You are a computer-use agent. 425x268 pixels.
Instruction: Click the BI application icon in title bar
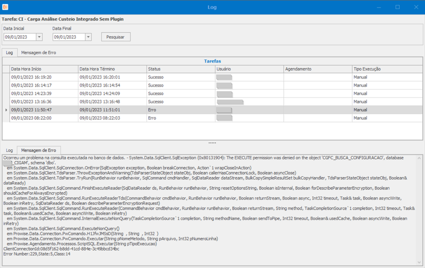[x=5, y=7]
